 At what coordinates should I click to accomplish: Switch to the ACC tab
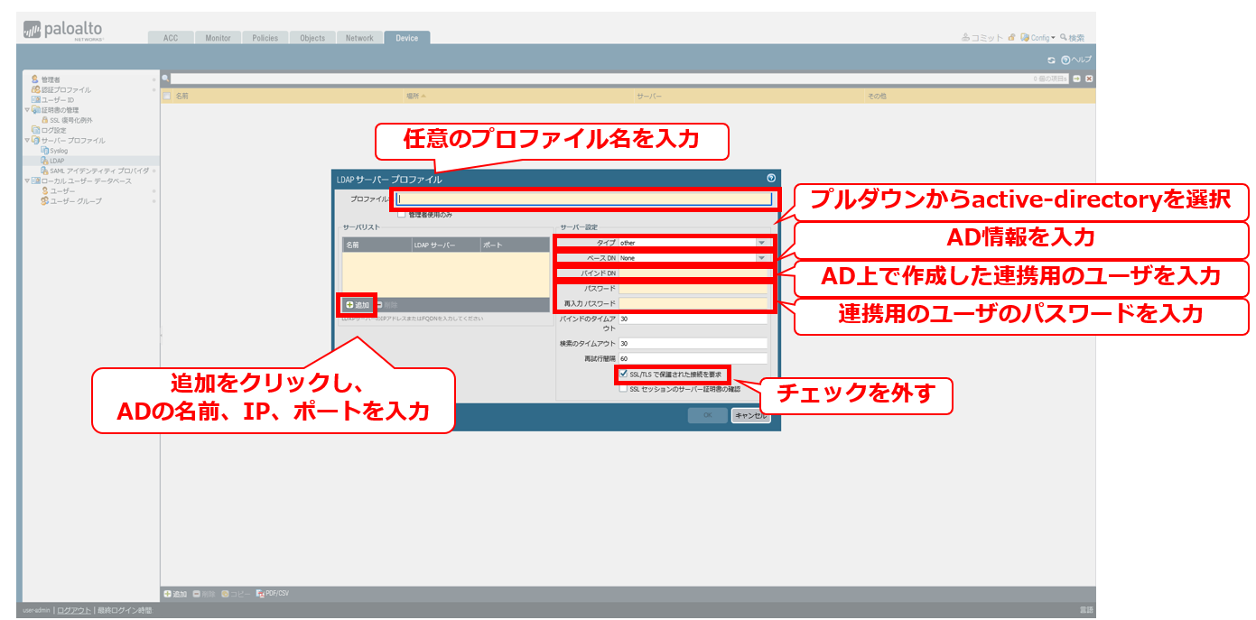pyautogui.click(x=171, y=38)
